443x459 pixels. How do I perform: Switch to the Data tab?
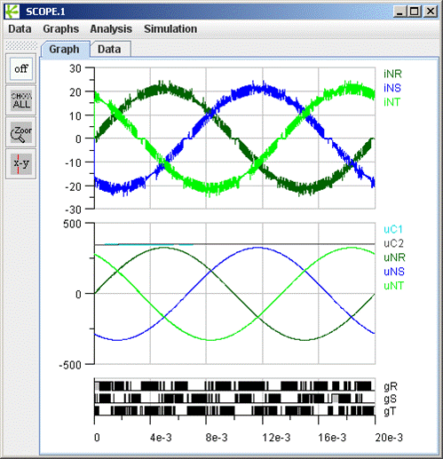coord(110,49)
